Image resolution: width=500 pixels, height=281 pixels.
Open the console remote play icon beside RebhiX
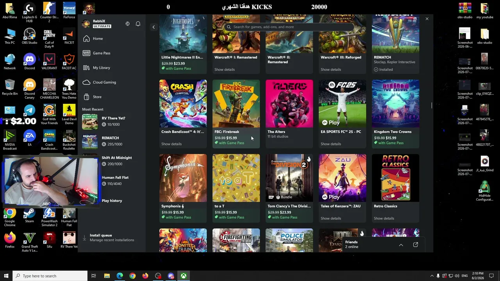click(127, 24)
